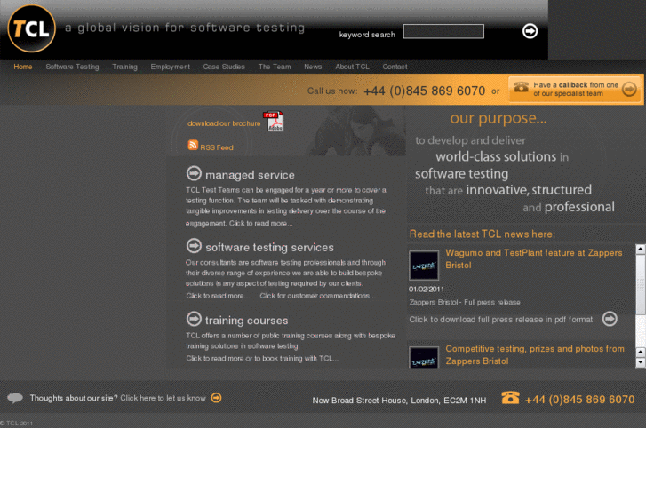Image resolution: width=646 pixels, height=484 pixels.
Task: Click 'Zappers Bristol - Full press release' text
Action: coord(465,302)
